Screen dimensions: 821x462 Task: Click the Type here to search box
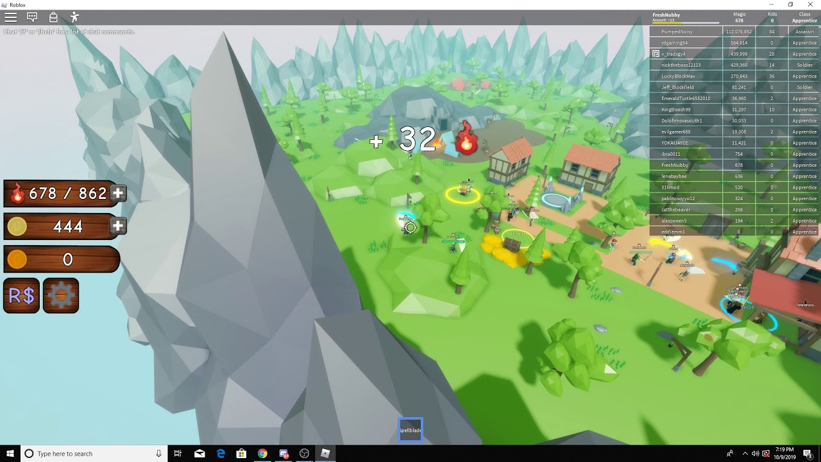point(94,454)
